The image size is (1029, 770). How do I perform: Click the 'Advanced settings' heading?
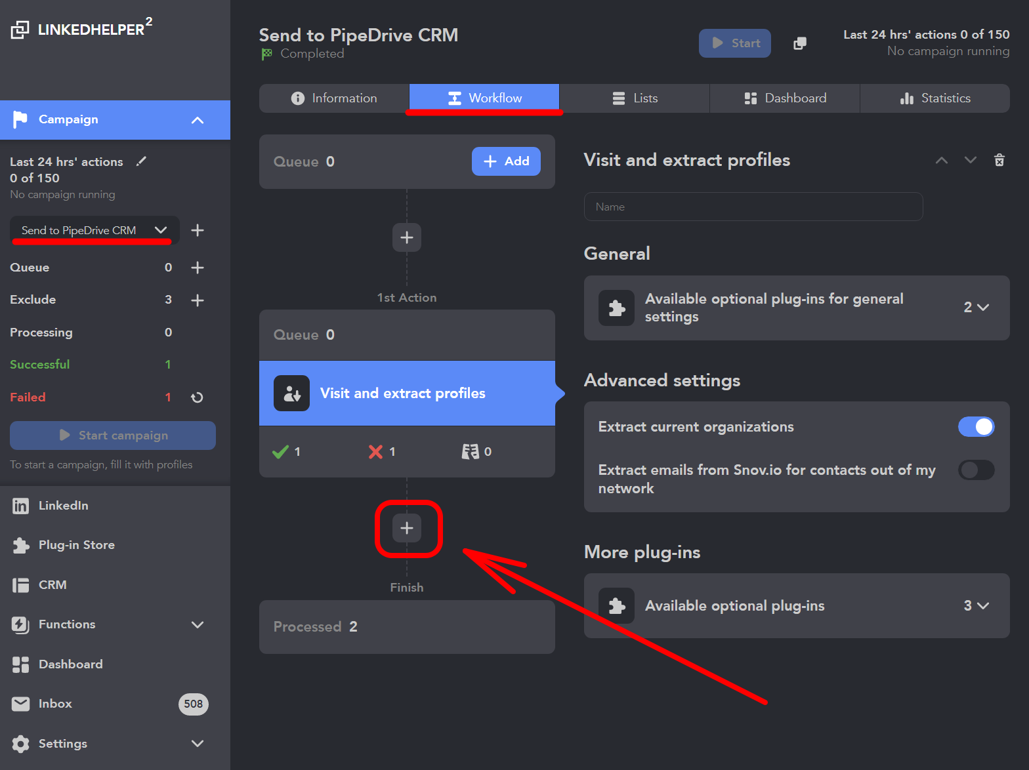(x=662, y=380)
